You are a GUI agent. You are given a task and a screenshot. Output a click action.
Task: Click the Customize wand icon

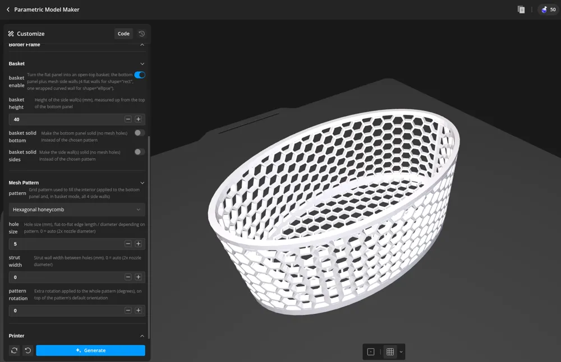tap(11, 34)
